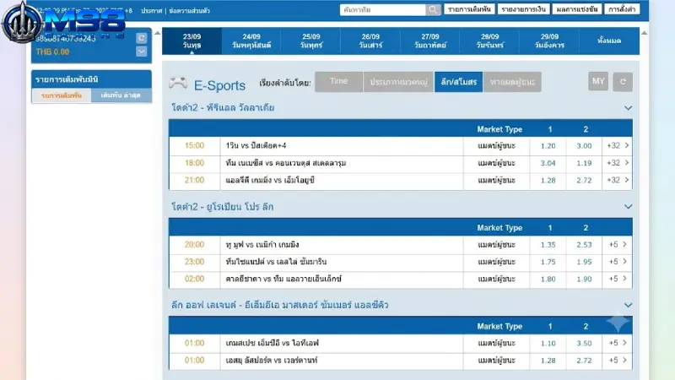Pick odds 1.95 in the 23:00 row
Image resolution: width=675 pixels, height=380 pixels.
tap(584, 262)
